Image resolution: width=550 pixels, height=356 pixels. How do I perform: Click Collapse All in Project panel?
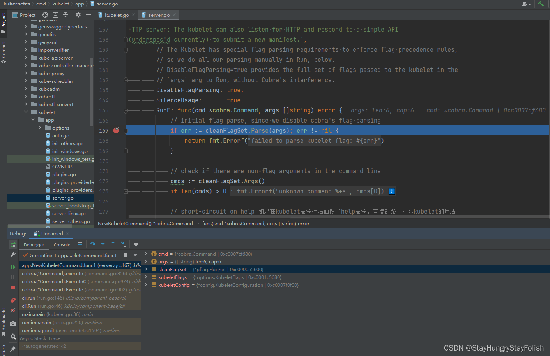(65, 15)
